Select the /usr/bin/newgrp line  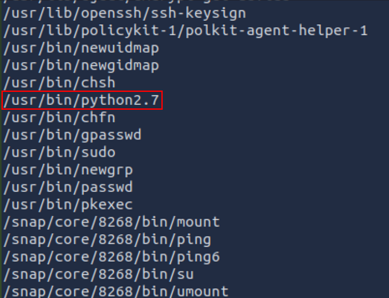coord(68,170)
